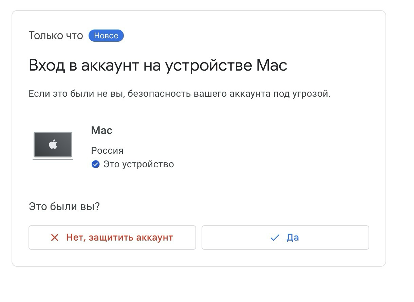
Task: Select the "Новое" blue badge
Action: (106, 36)
